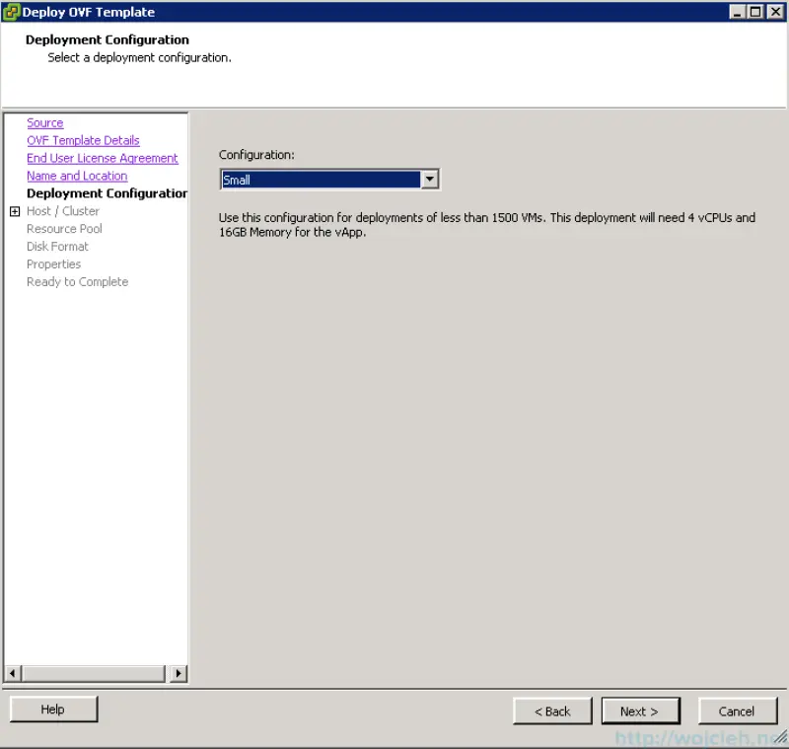
Task: Click the Ready to Complete step label
Action: coord(77,281)
